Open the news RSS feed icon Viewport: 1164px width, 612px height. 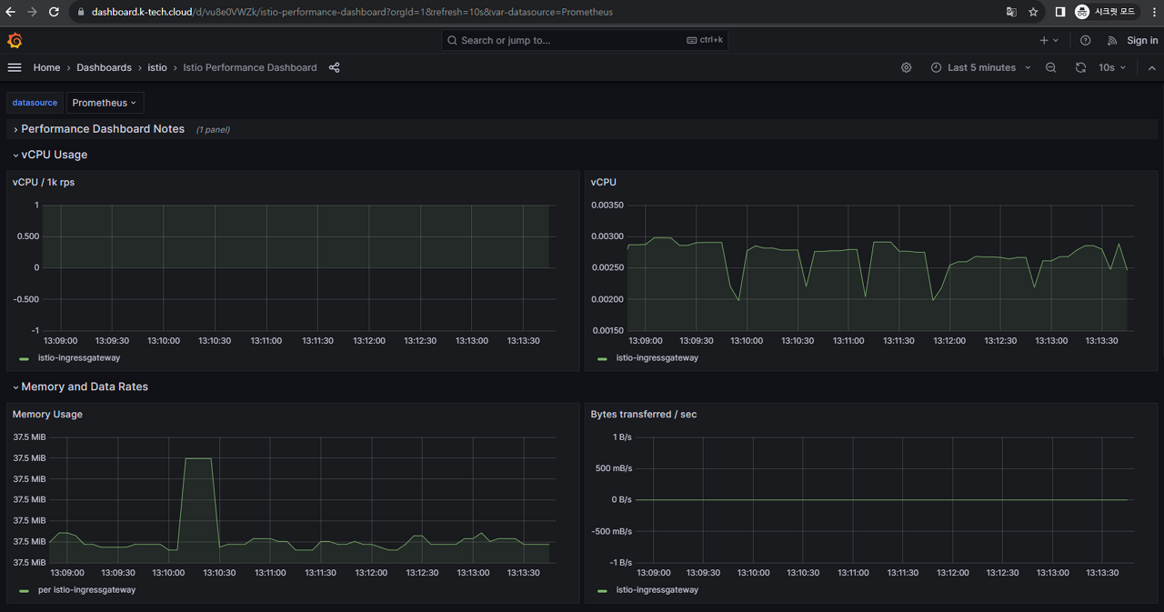coord(1111,40)
